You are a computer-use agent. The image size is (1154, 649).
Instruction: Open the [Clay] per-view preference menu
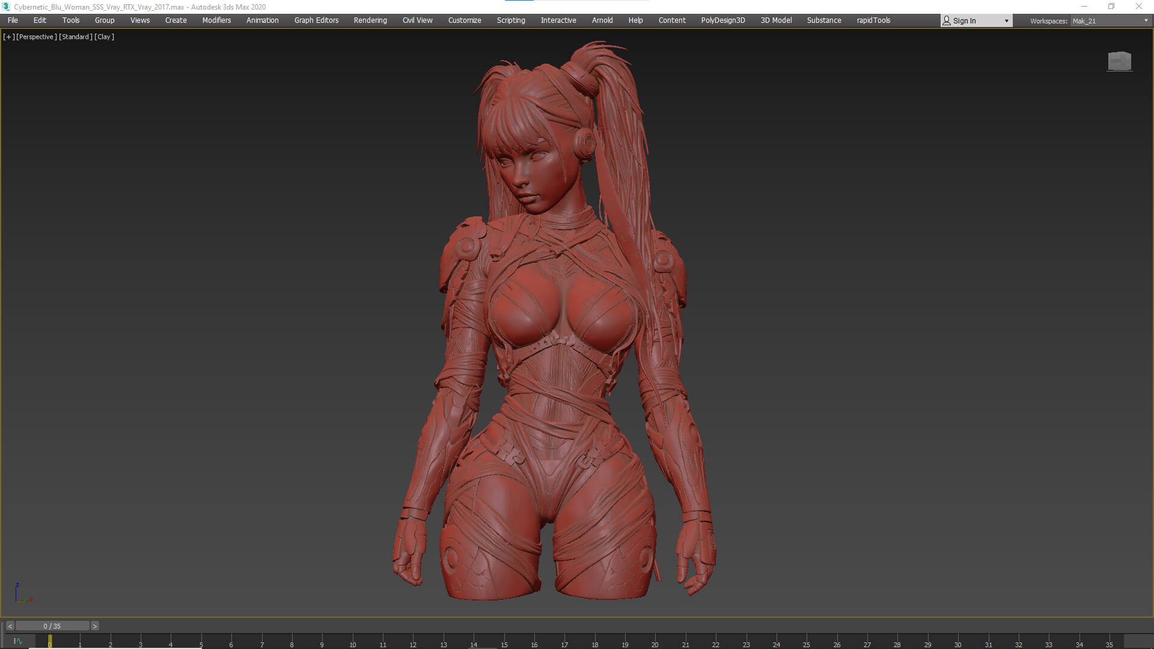104,37
